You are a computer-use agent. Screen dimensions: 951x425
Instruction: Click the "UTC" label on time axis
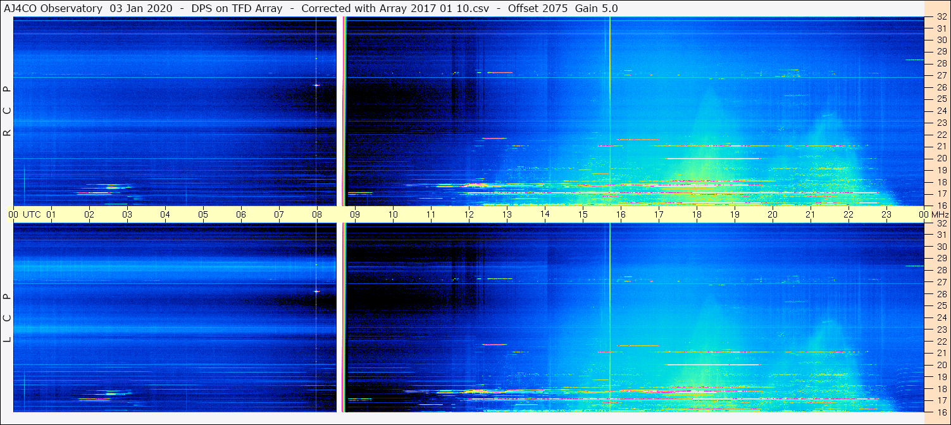click(32, 214)
